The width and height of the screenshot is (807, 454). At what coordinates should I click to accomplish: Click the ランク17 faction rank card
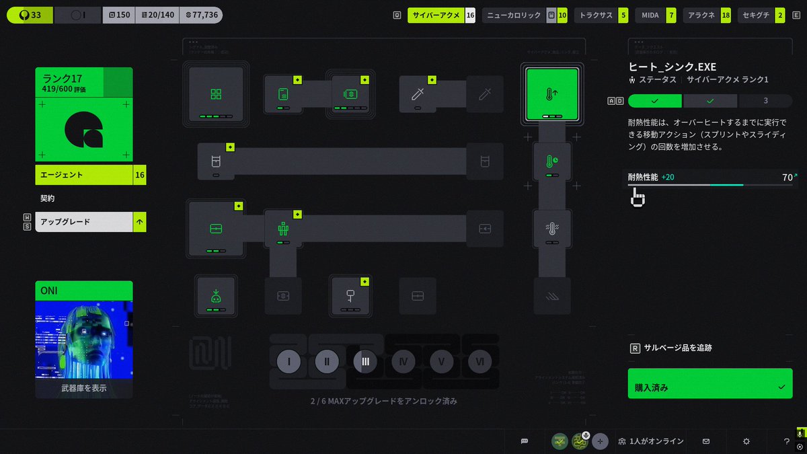coord(84,114)
